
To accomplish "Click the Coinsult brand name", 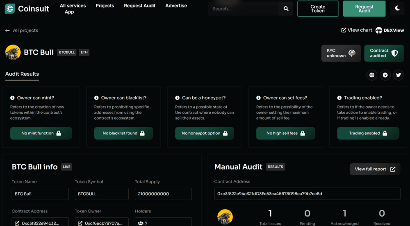I will point(34,9).
